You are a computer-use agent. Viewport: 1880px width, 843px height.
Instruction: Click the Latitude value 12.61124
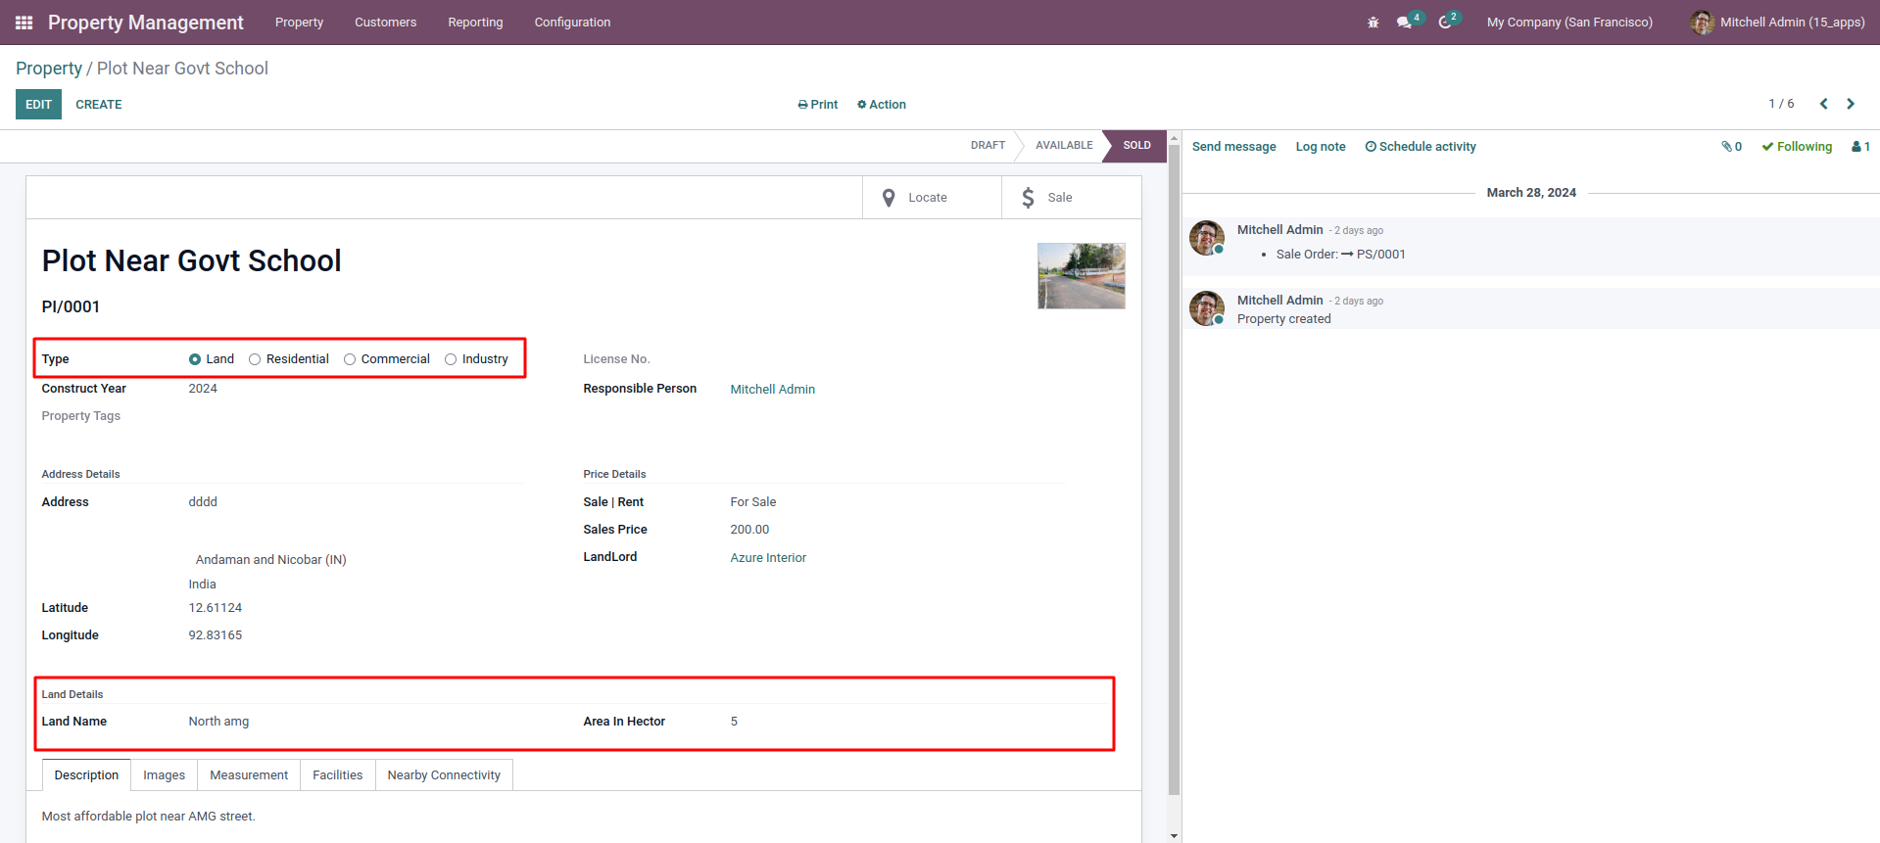216,608
